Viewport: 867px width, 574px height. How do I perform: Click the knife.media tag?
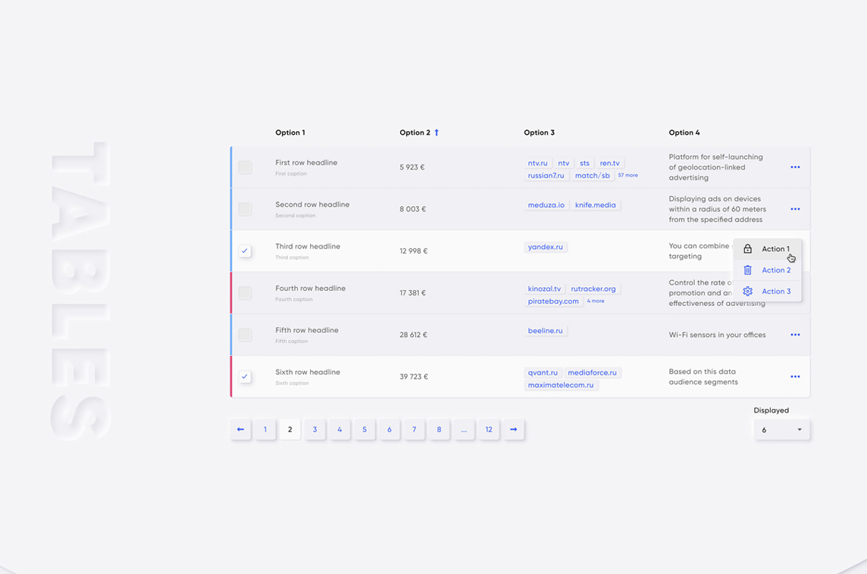596,205
